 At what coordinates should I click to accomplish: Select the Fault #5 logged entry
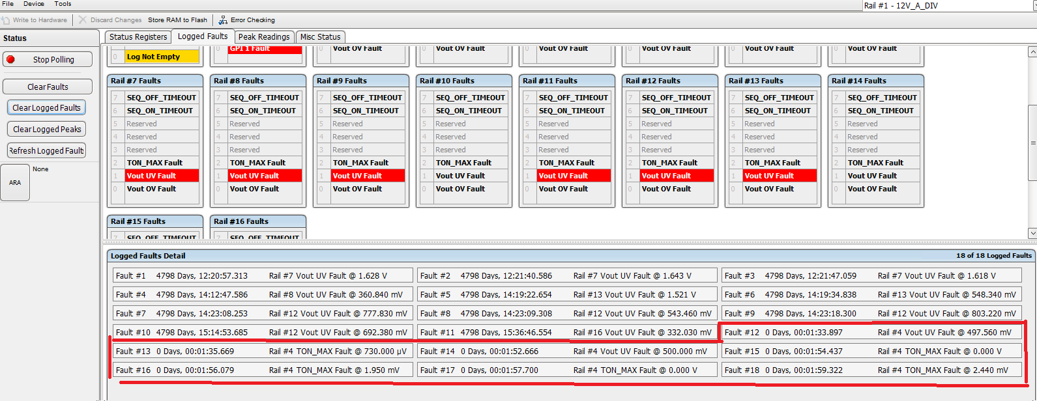tap(567, 295)
